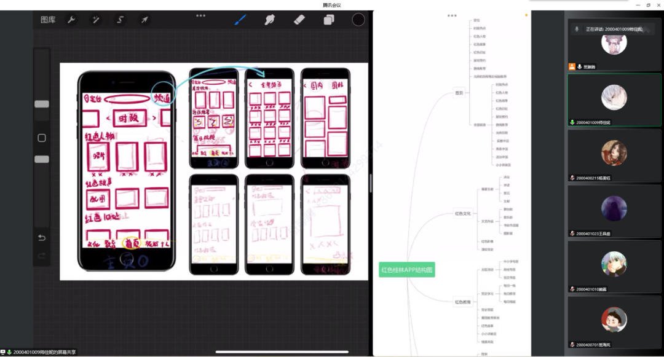
Task: Open the three-dot multitasking menu above the canvas
Action: [x=201, y=15]
